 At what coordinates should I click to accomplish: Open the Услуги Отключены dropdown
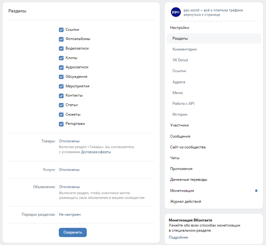click(69, 170)
